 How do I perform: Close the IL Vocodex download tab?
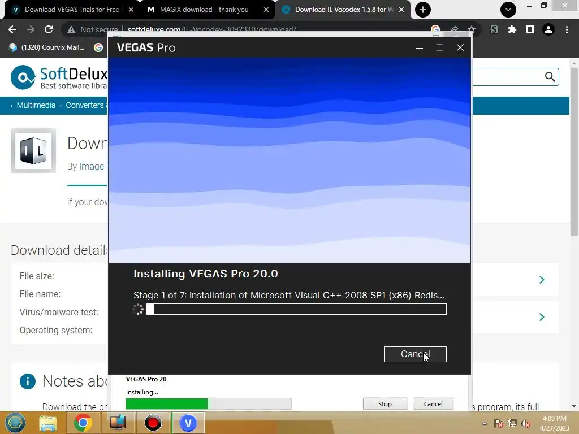pyautogui.click(x=401, y=10)
